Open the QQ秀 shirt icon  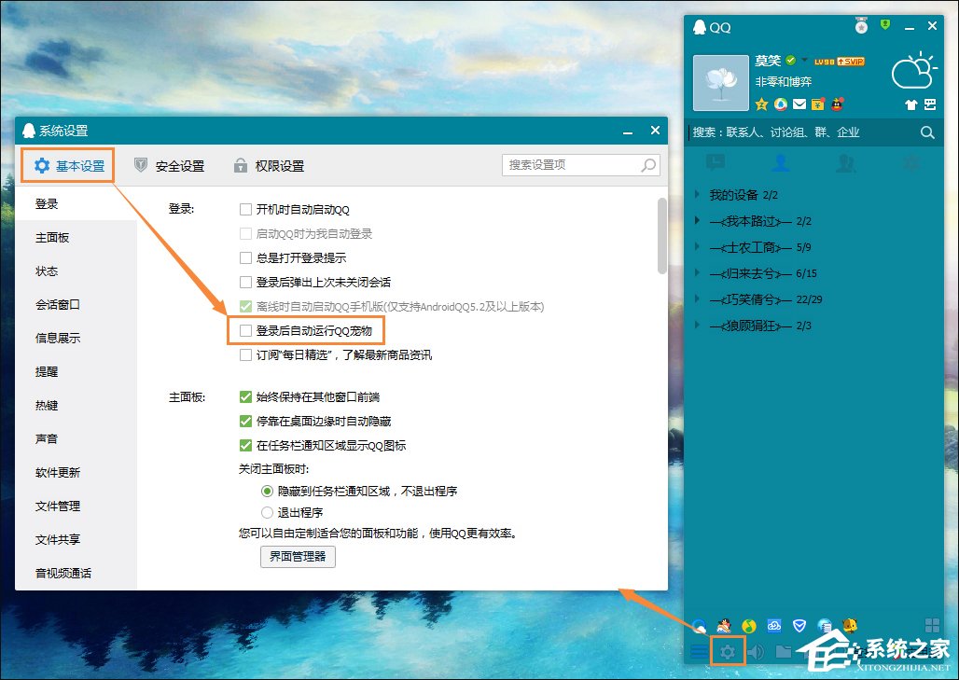click(910, 104)
